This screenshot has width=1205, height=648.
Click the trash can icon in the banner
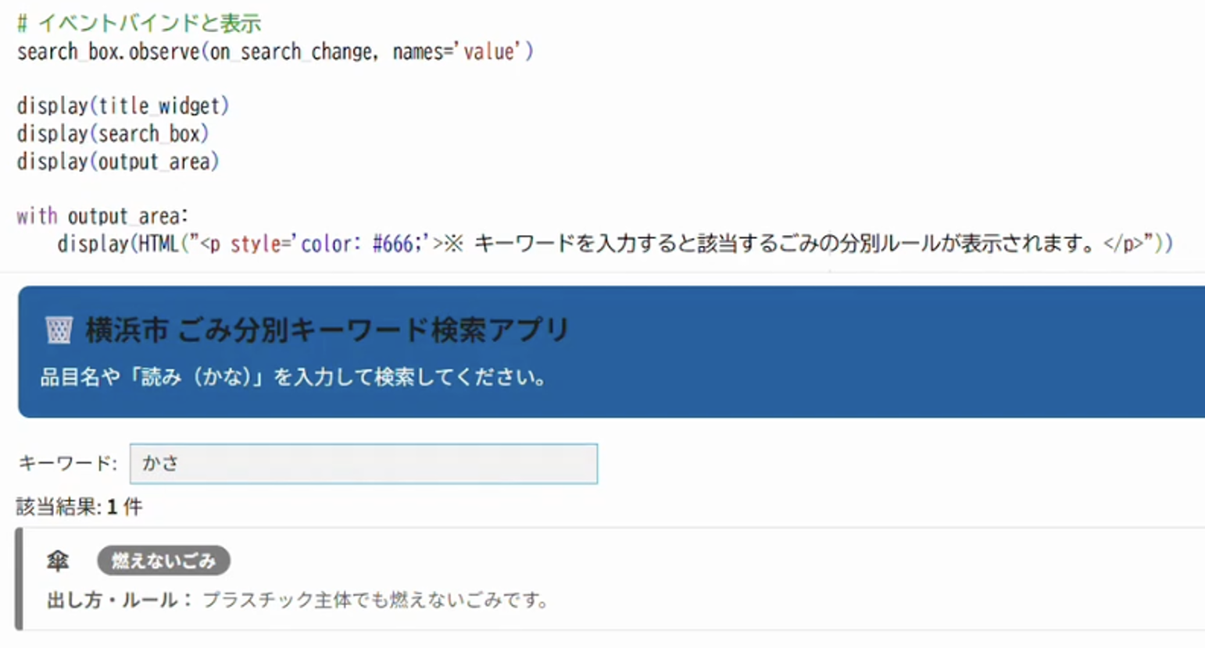[x=59, y=330]
